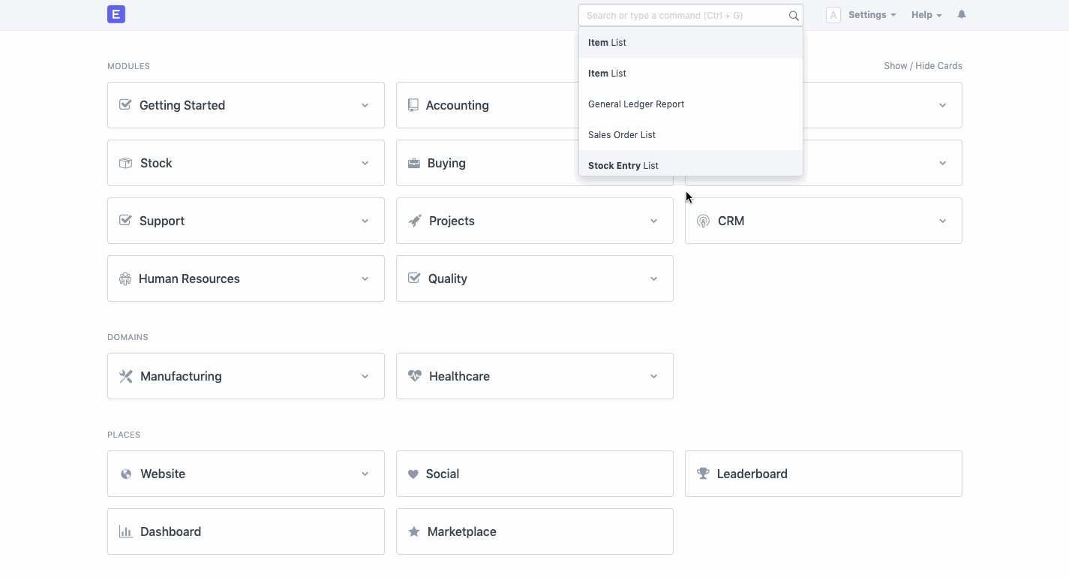Focus the search command input field
The width and height of the screenshot is (1069, 578).
pos(683,16)
